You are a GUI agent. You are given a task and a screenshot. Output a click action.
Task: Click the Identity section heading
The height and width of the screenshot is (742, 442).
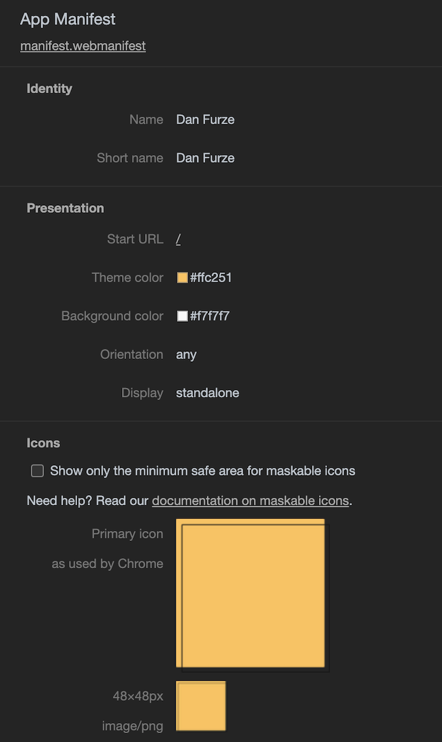pyautogui.click(x=50, y=88)
